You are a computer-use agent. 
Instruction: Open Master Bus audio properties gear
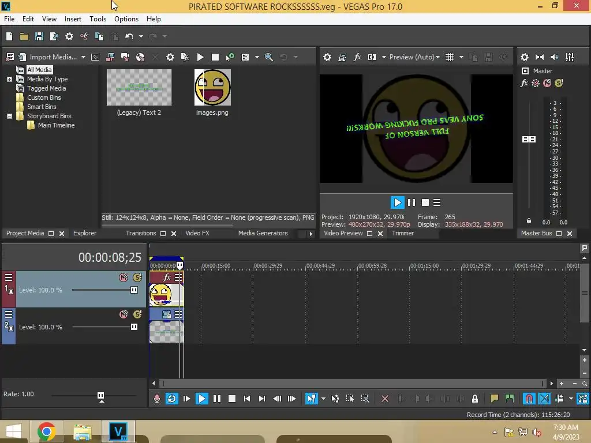pyautogui.click(x=524, y=57)
